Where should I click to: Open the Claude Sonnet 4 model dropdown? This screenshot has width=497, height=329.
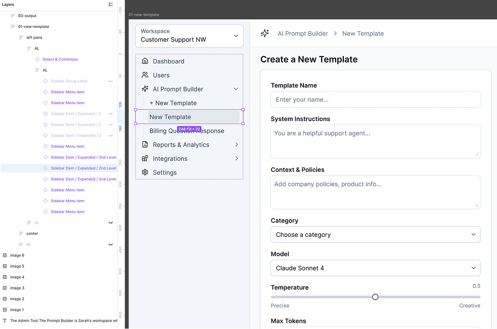(x=375, y=267)
